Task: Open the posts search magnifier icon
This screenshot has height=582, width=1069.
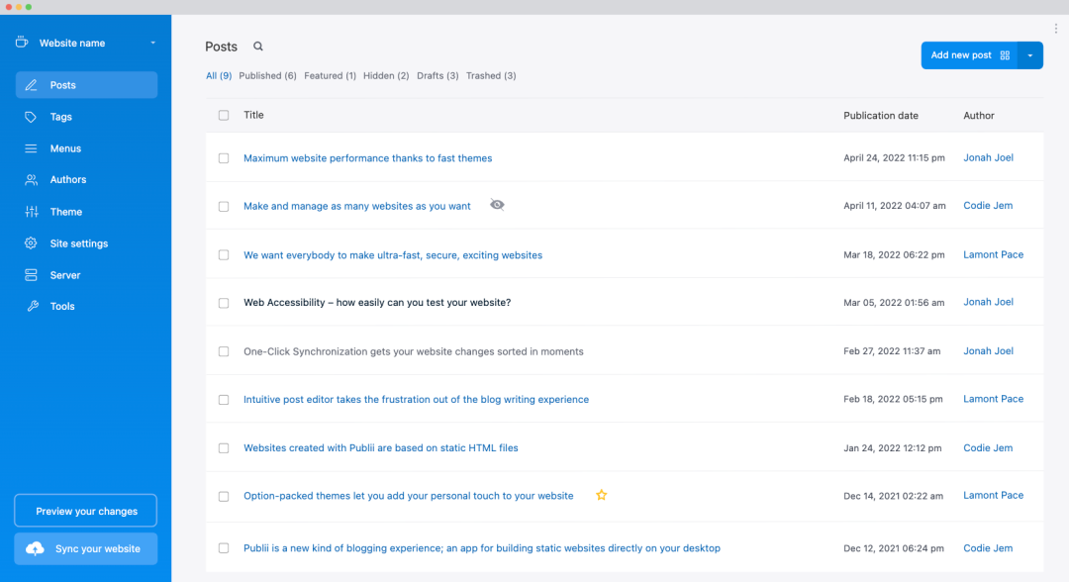Action: 257,47
